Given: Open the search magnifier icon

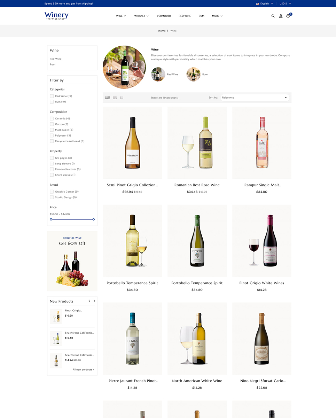Looking at the screenshot, I should [273, 16].
